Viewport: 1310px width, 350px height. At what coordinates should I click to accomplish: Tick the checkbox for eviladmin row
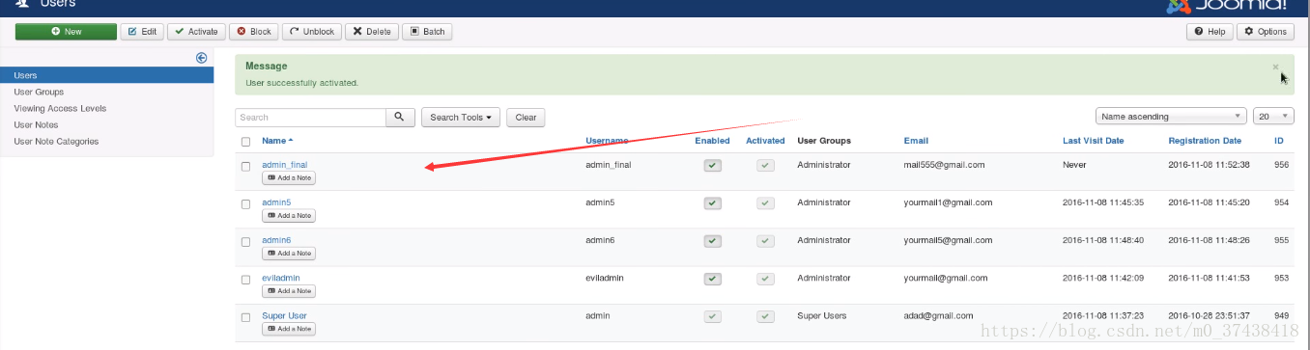click(x=245, y=279)
